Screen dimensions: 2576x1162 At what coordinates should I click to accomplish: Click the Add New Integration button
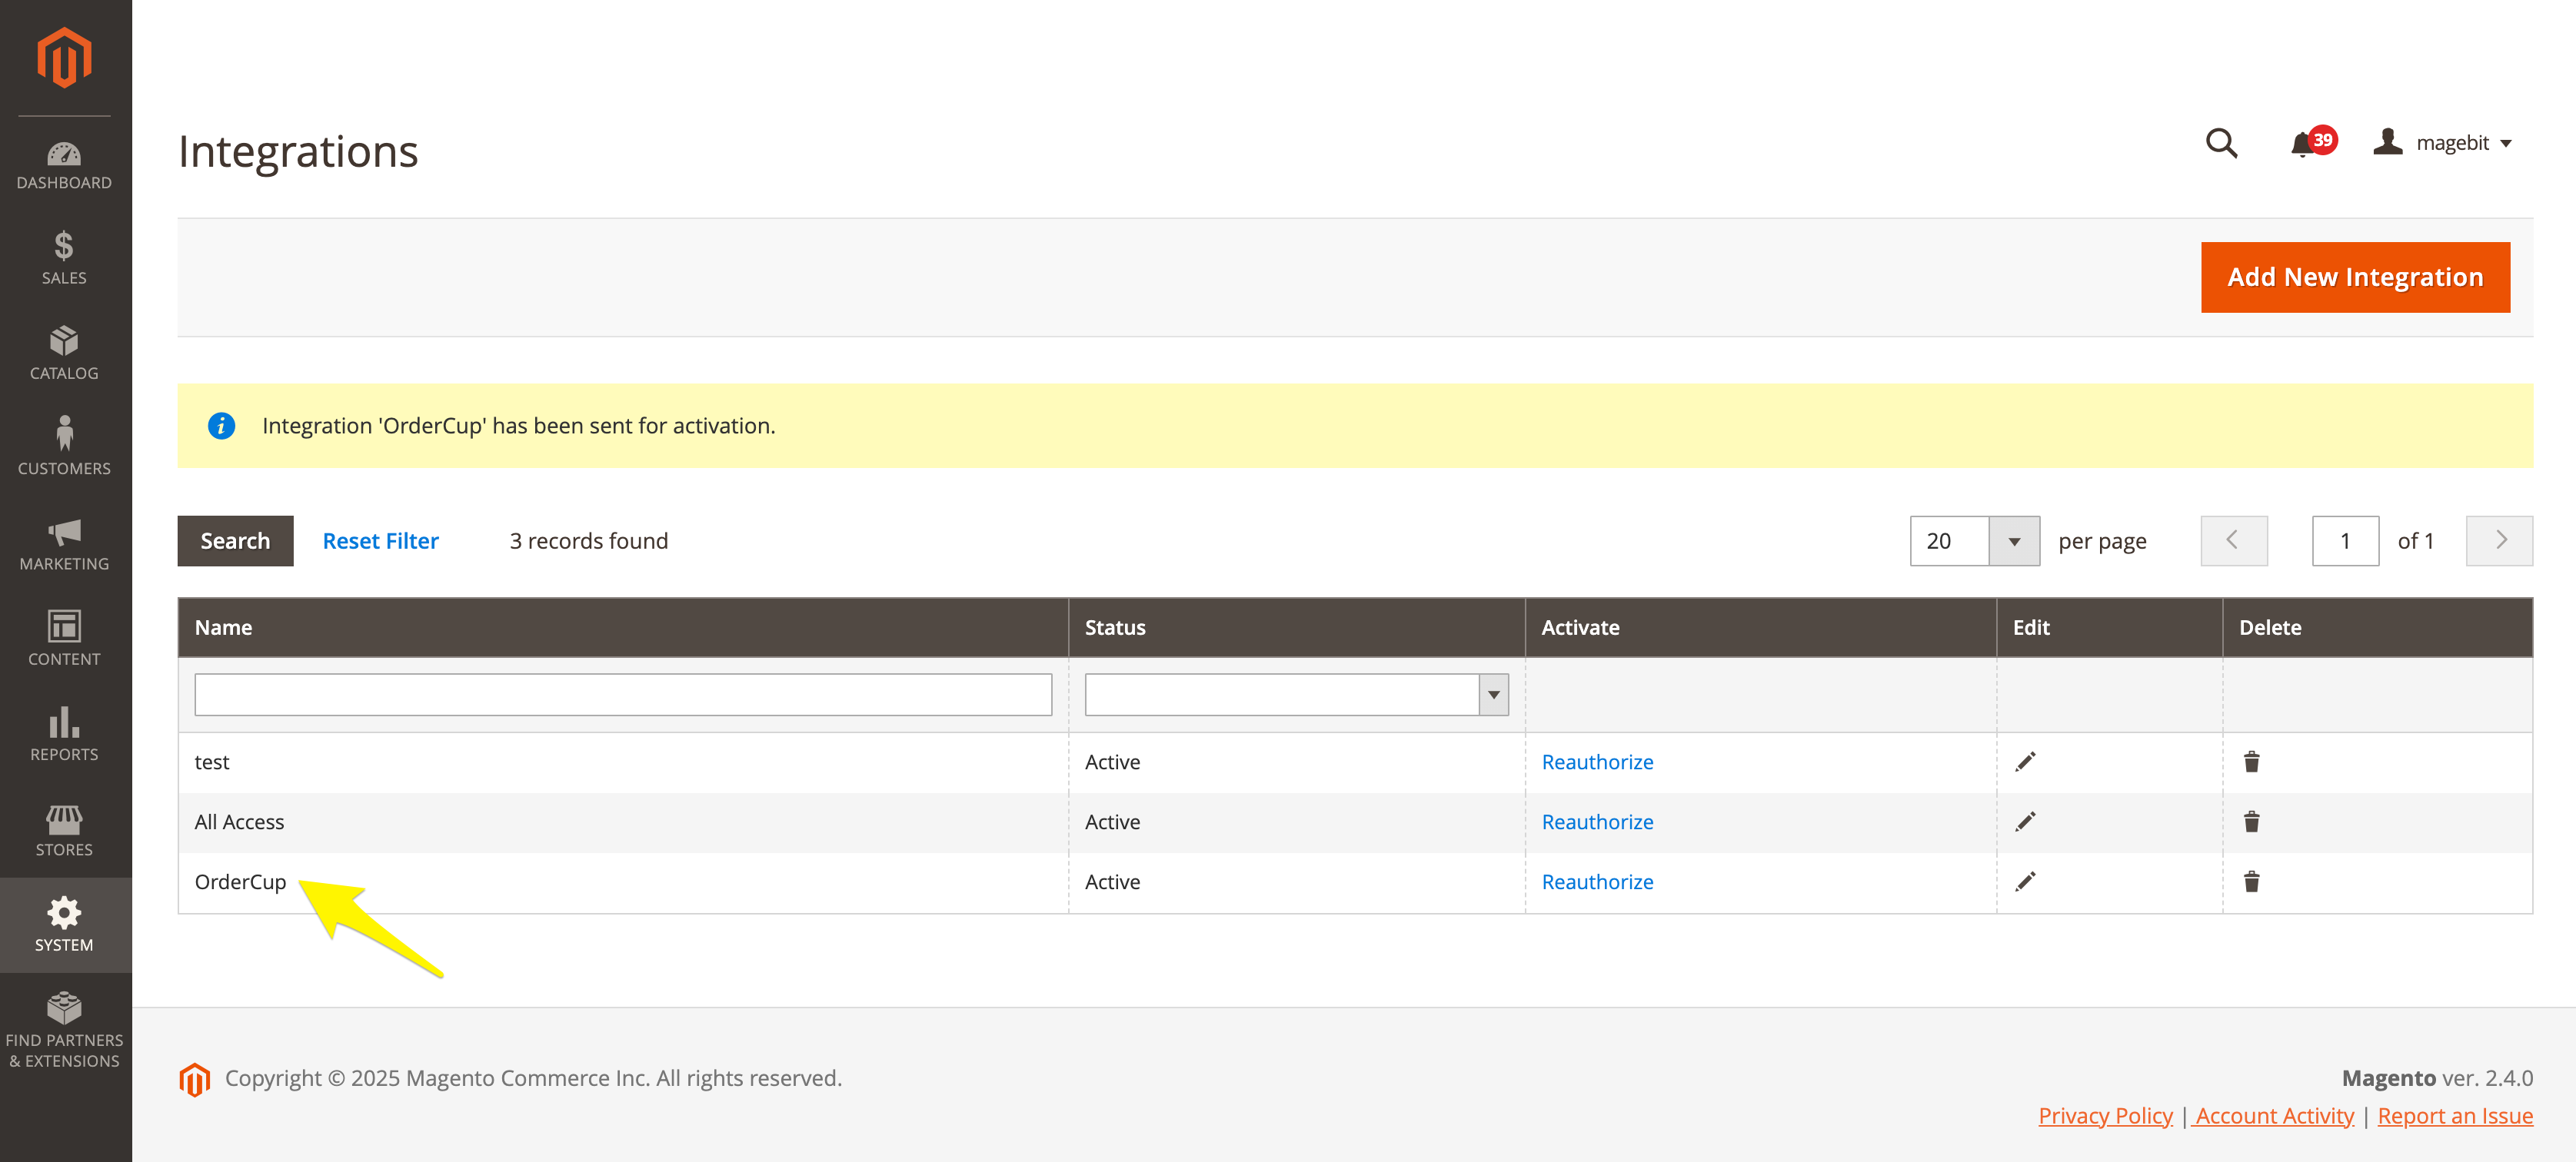pos(2354,277)
